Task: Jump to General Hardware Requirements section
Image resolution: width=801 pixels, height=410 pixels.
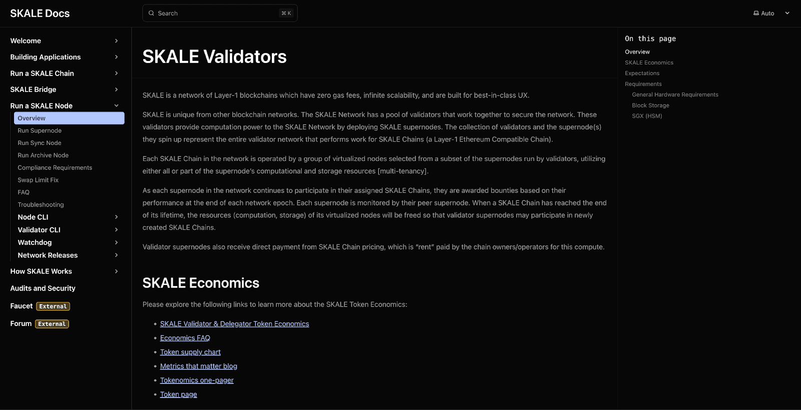Action: click(x=675, y=94)
